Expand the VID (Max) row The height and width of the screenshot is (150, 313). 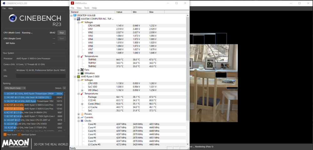coord(82,90)
